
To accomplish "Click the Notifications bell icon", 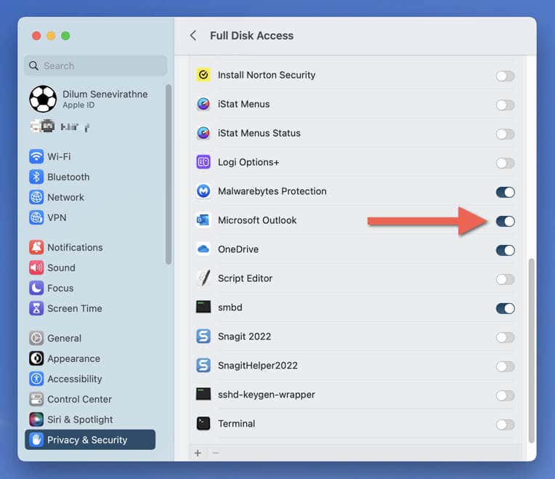I will (36, 247).
